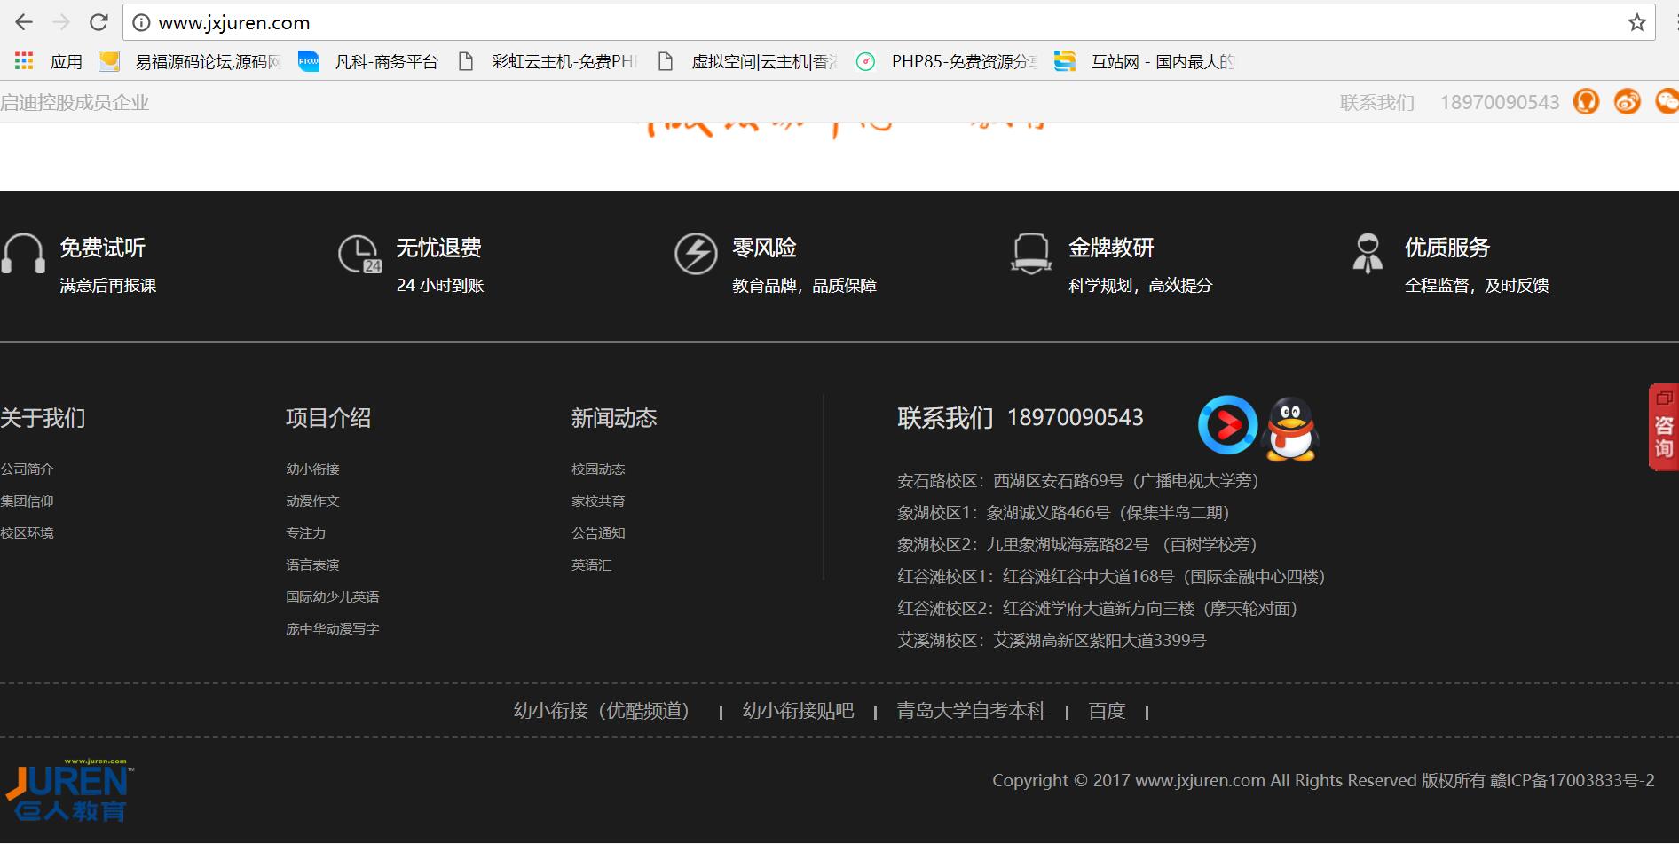Toggle the bookmark star for this page
Screen dimensions: 1679x844
[x=1636, y=22]
